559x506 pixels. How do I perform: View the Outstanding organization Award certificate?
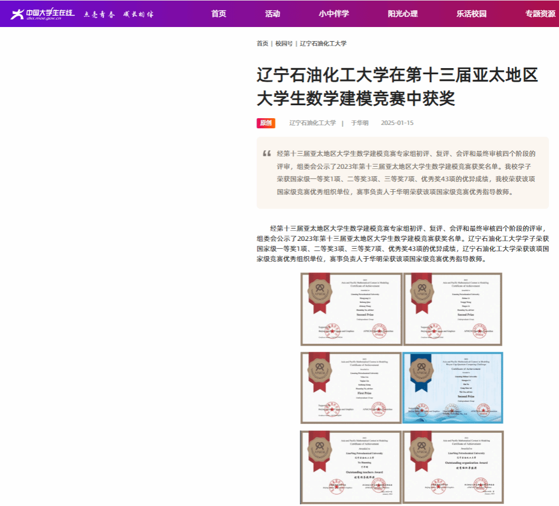(453, 467)
